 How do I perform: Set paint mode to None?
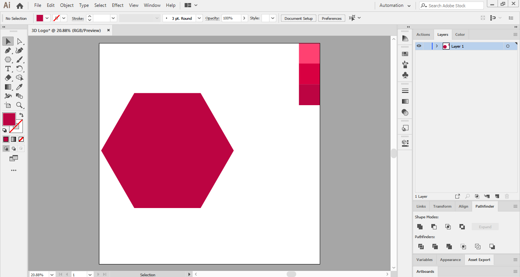21,139
